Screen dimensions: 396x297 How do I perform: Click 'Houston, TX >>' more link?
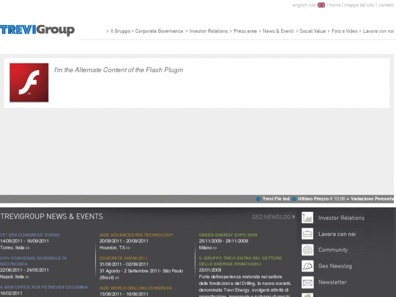[114, 248]
